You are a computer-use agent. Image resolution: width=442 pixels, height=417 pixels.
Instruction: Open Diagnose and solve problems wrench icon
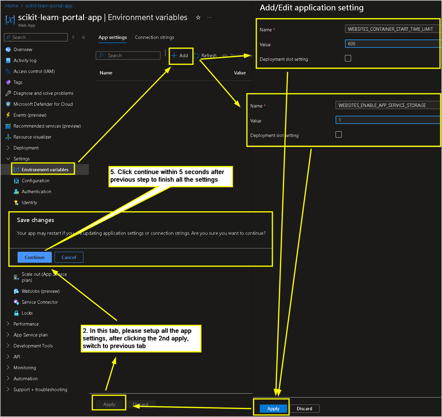[8, 93]
